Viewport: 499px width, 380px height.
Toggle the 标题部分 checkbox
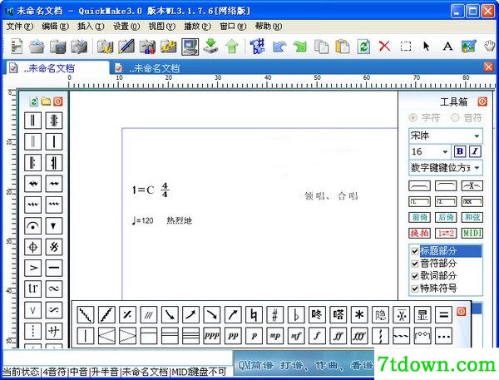tap(415, 251)
